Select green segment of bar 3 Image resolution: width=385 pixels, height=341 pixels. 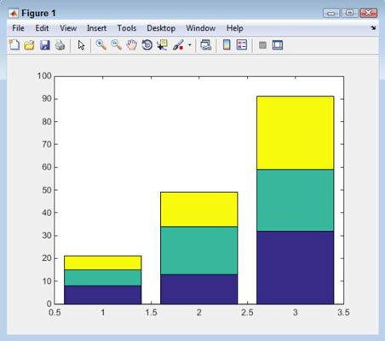coord(296,200)
